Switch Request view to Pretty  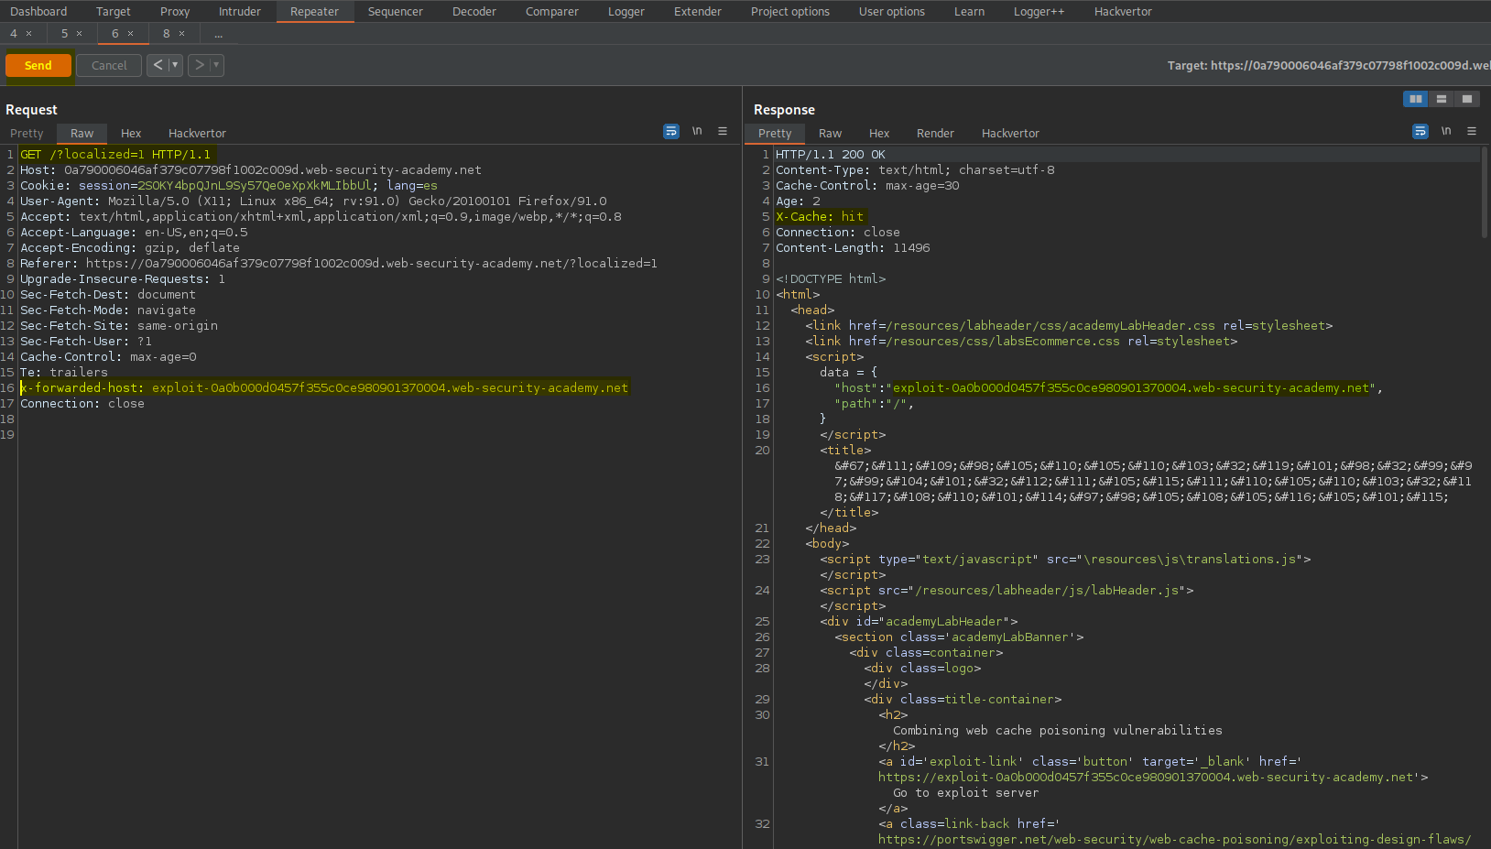27,134
